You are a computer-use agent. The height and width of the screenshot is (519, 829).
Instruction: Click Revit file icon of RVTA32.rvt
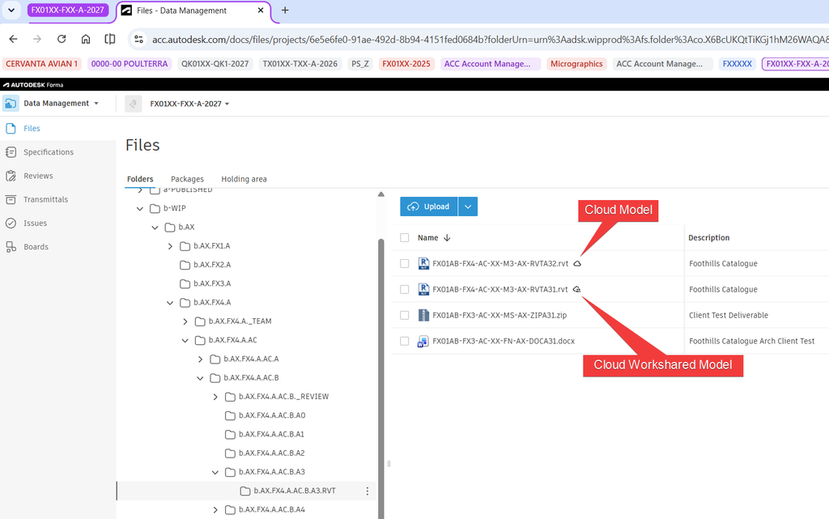(423, 263)
